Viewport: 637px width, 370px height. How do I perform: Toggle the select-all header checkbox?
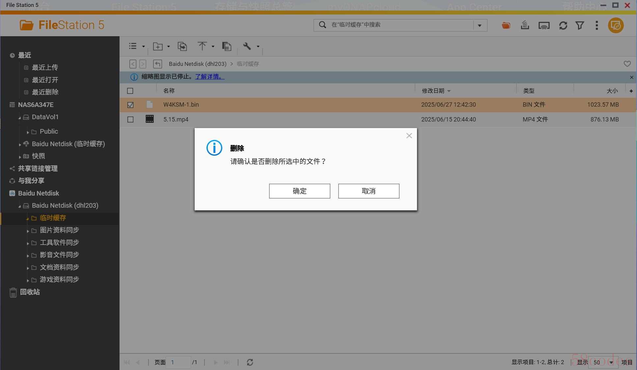click(130, 91)
